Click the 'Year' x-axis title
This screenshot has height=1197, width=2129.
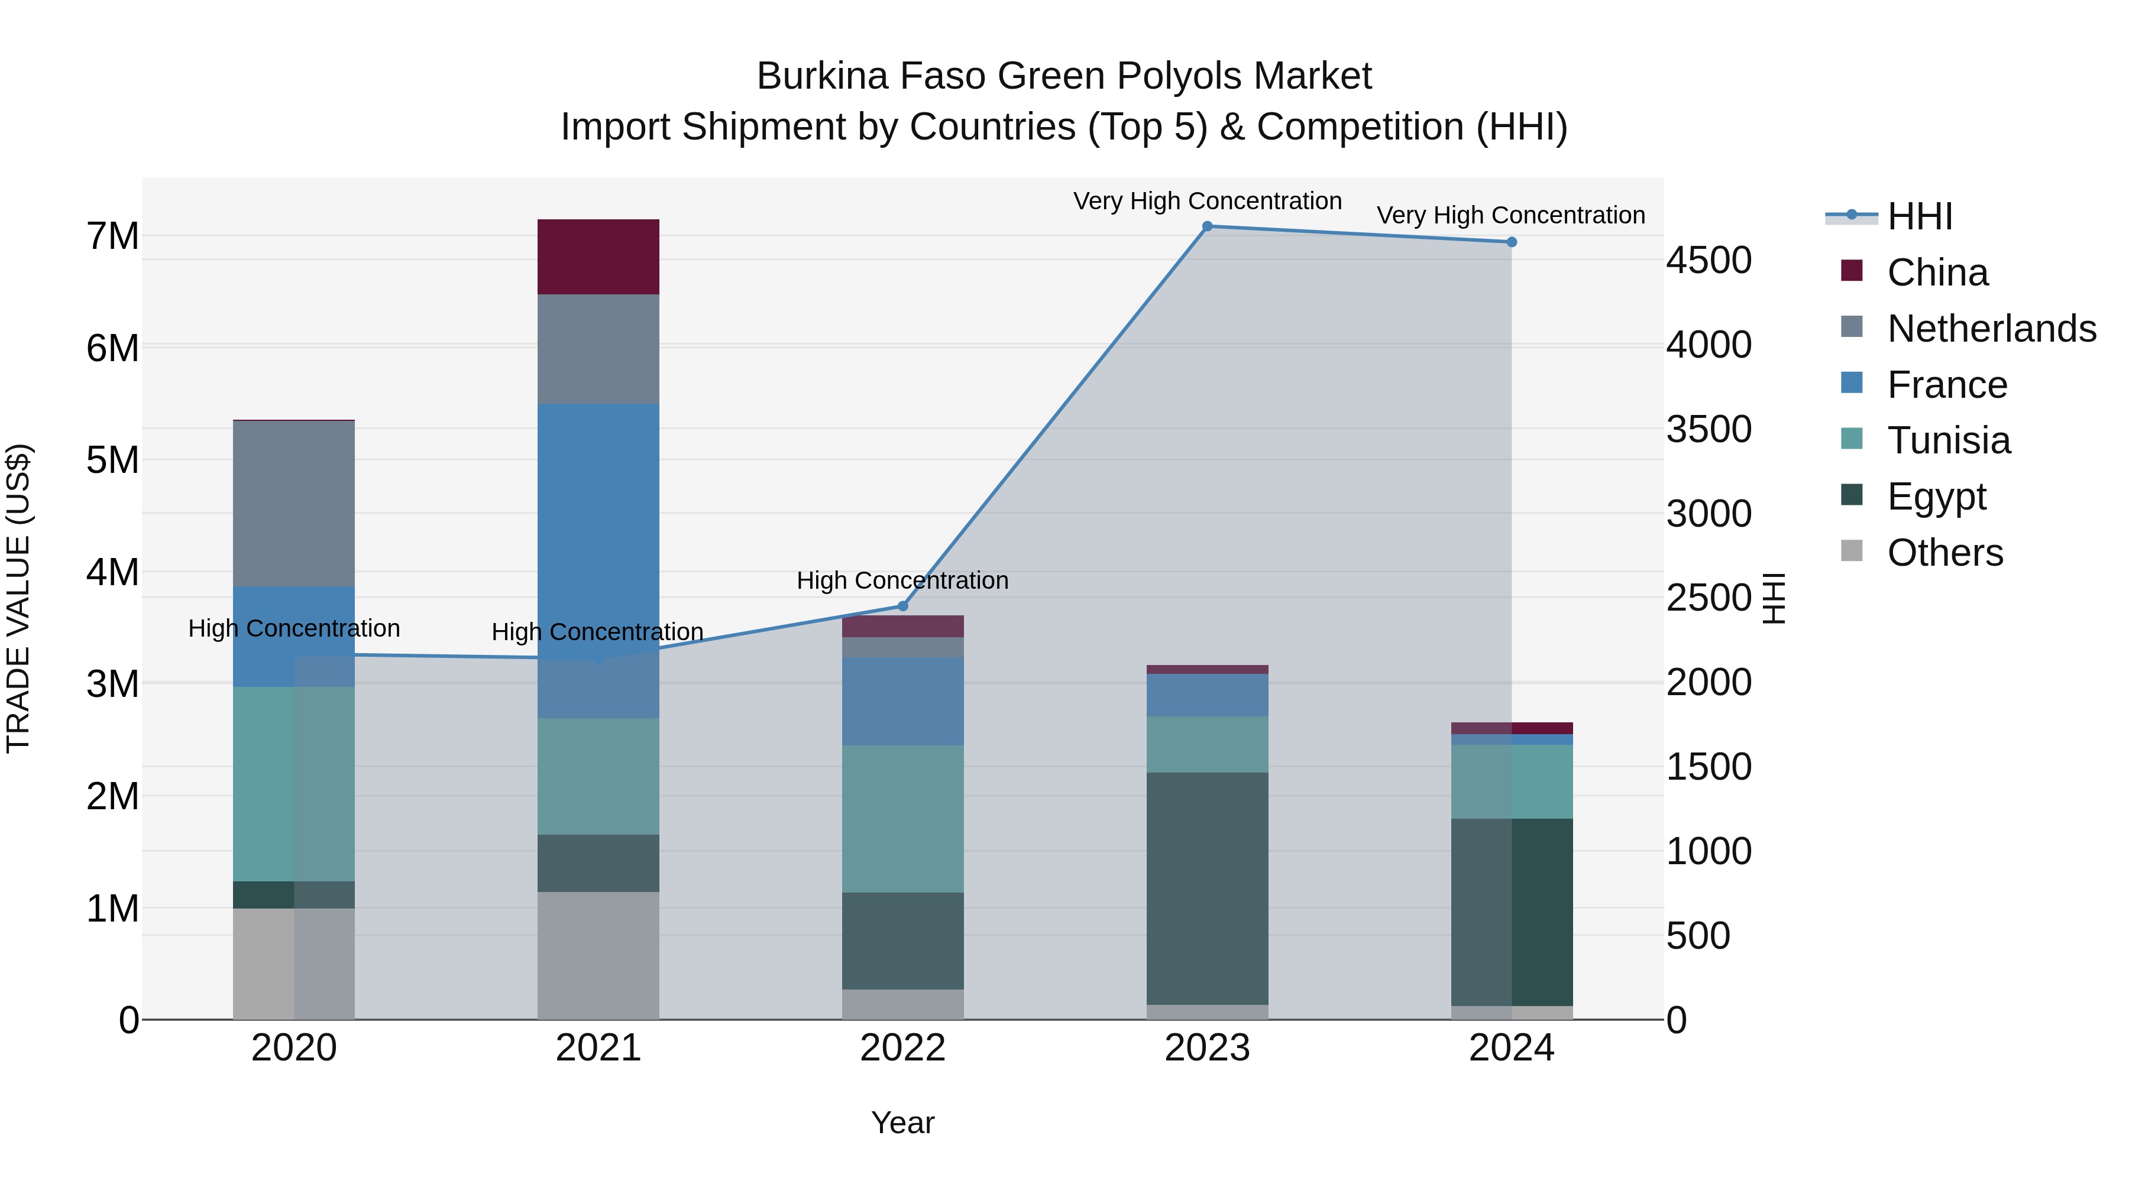click(902, 1124)
